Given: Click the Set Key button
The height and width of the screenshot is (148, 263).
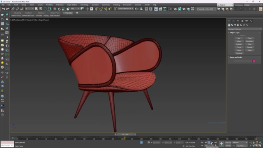Looking at the screenshot, I should pyautogui.click(x=228, y=146).
